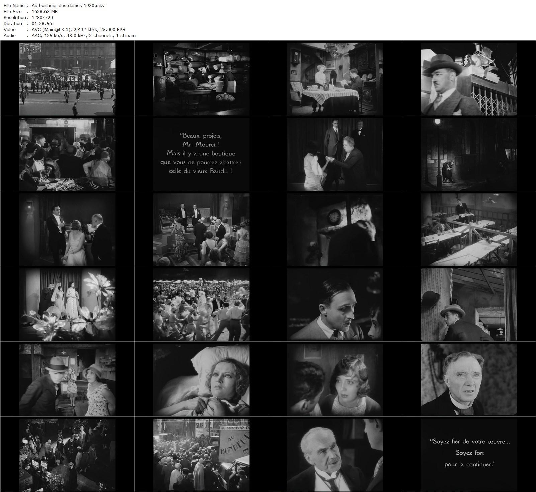
Task: Click the file name 'Au bonheur des dames 1930.mkv'
Action: (x=68, y=5)
